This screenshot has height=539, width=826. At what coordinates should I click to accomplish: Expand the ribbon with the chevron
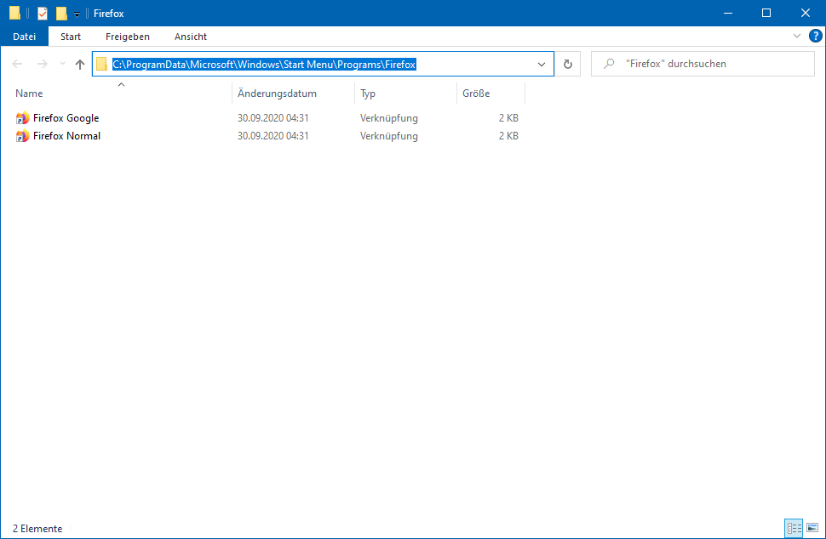[796, 36]
